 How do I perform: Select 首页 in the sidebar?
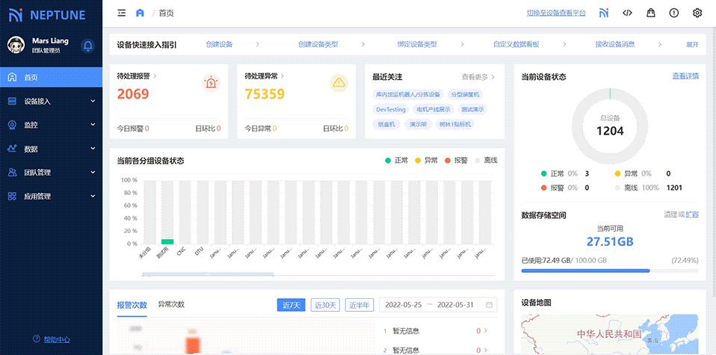(x=51, y=77)
